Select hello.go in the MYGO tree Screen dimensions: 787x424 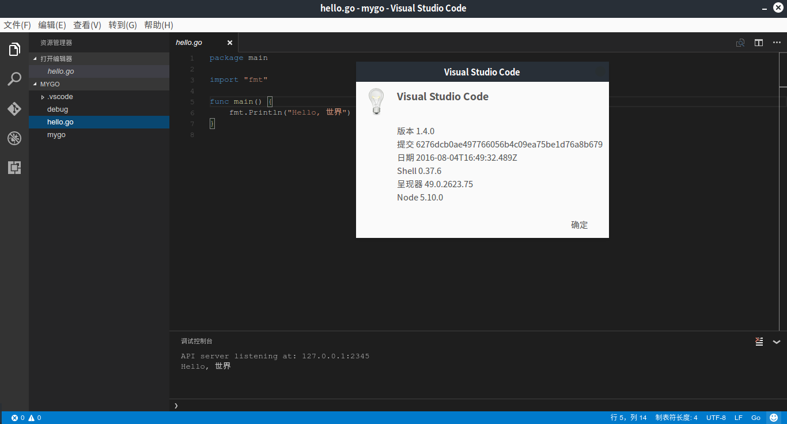click(x=99, y=122)
